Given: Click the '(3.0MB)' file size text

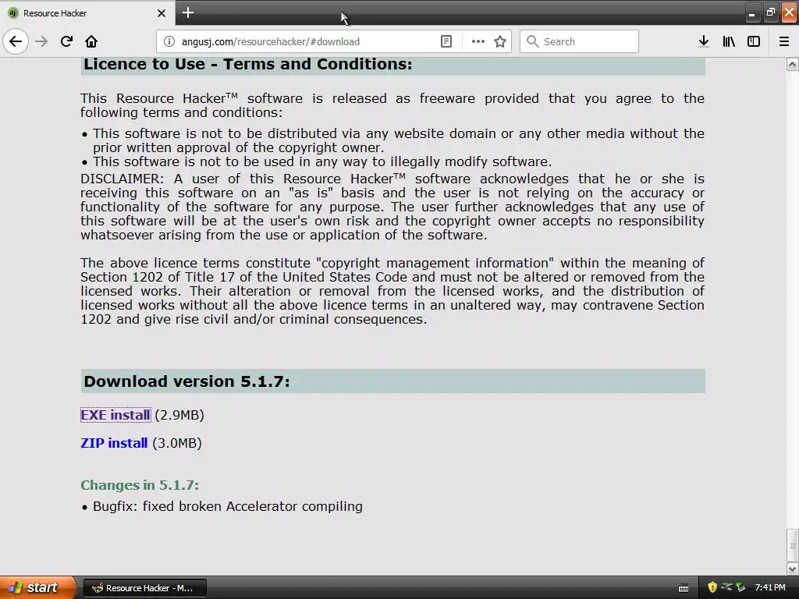Looking at the screenshot, I should point(177,443).
